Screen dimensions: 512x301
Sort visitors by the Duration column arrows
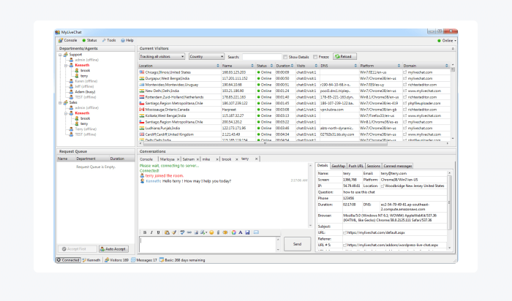click(x=293, y=66)
